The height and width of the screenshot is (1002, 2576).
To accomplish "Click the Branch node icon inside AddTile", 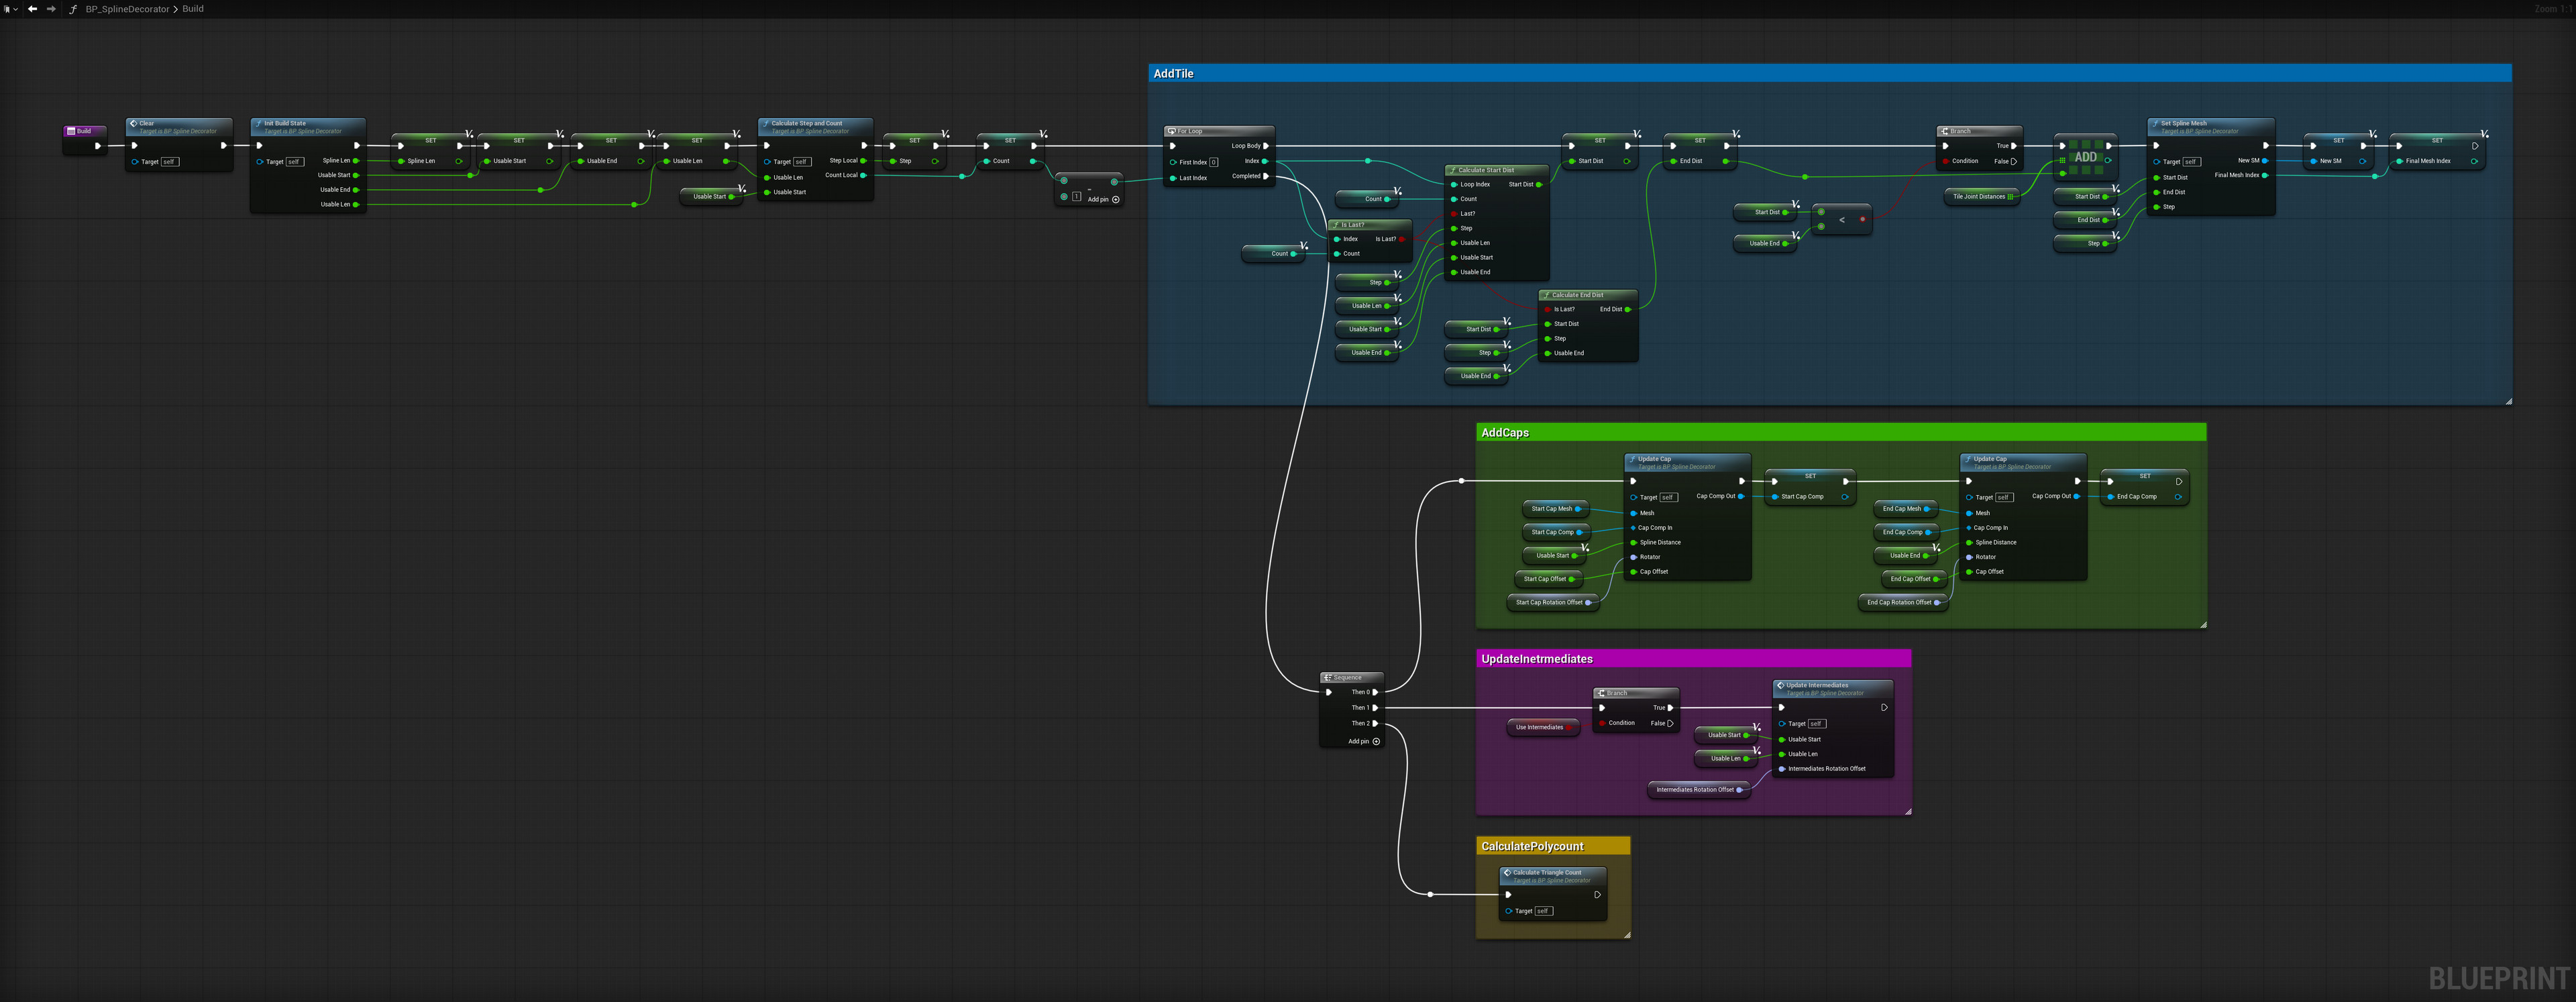I will click(1944, 131).
